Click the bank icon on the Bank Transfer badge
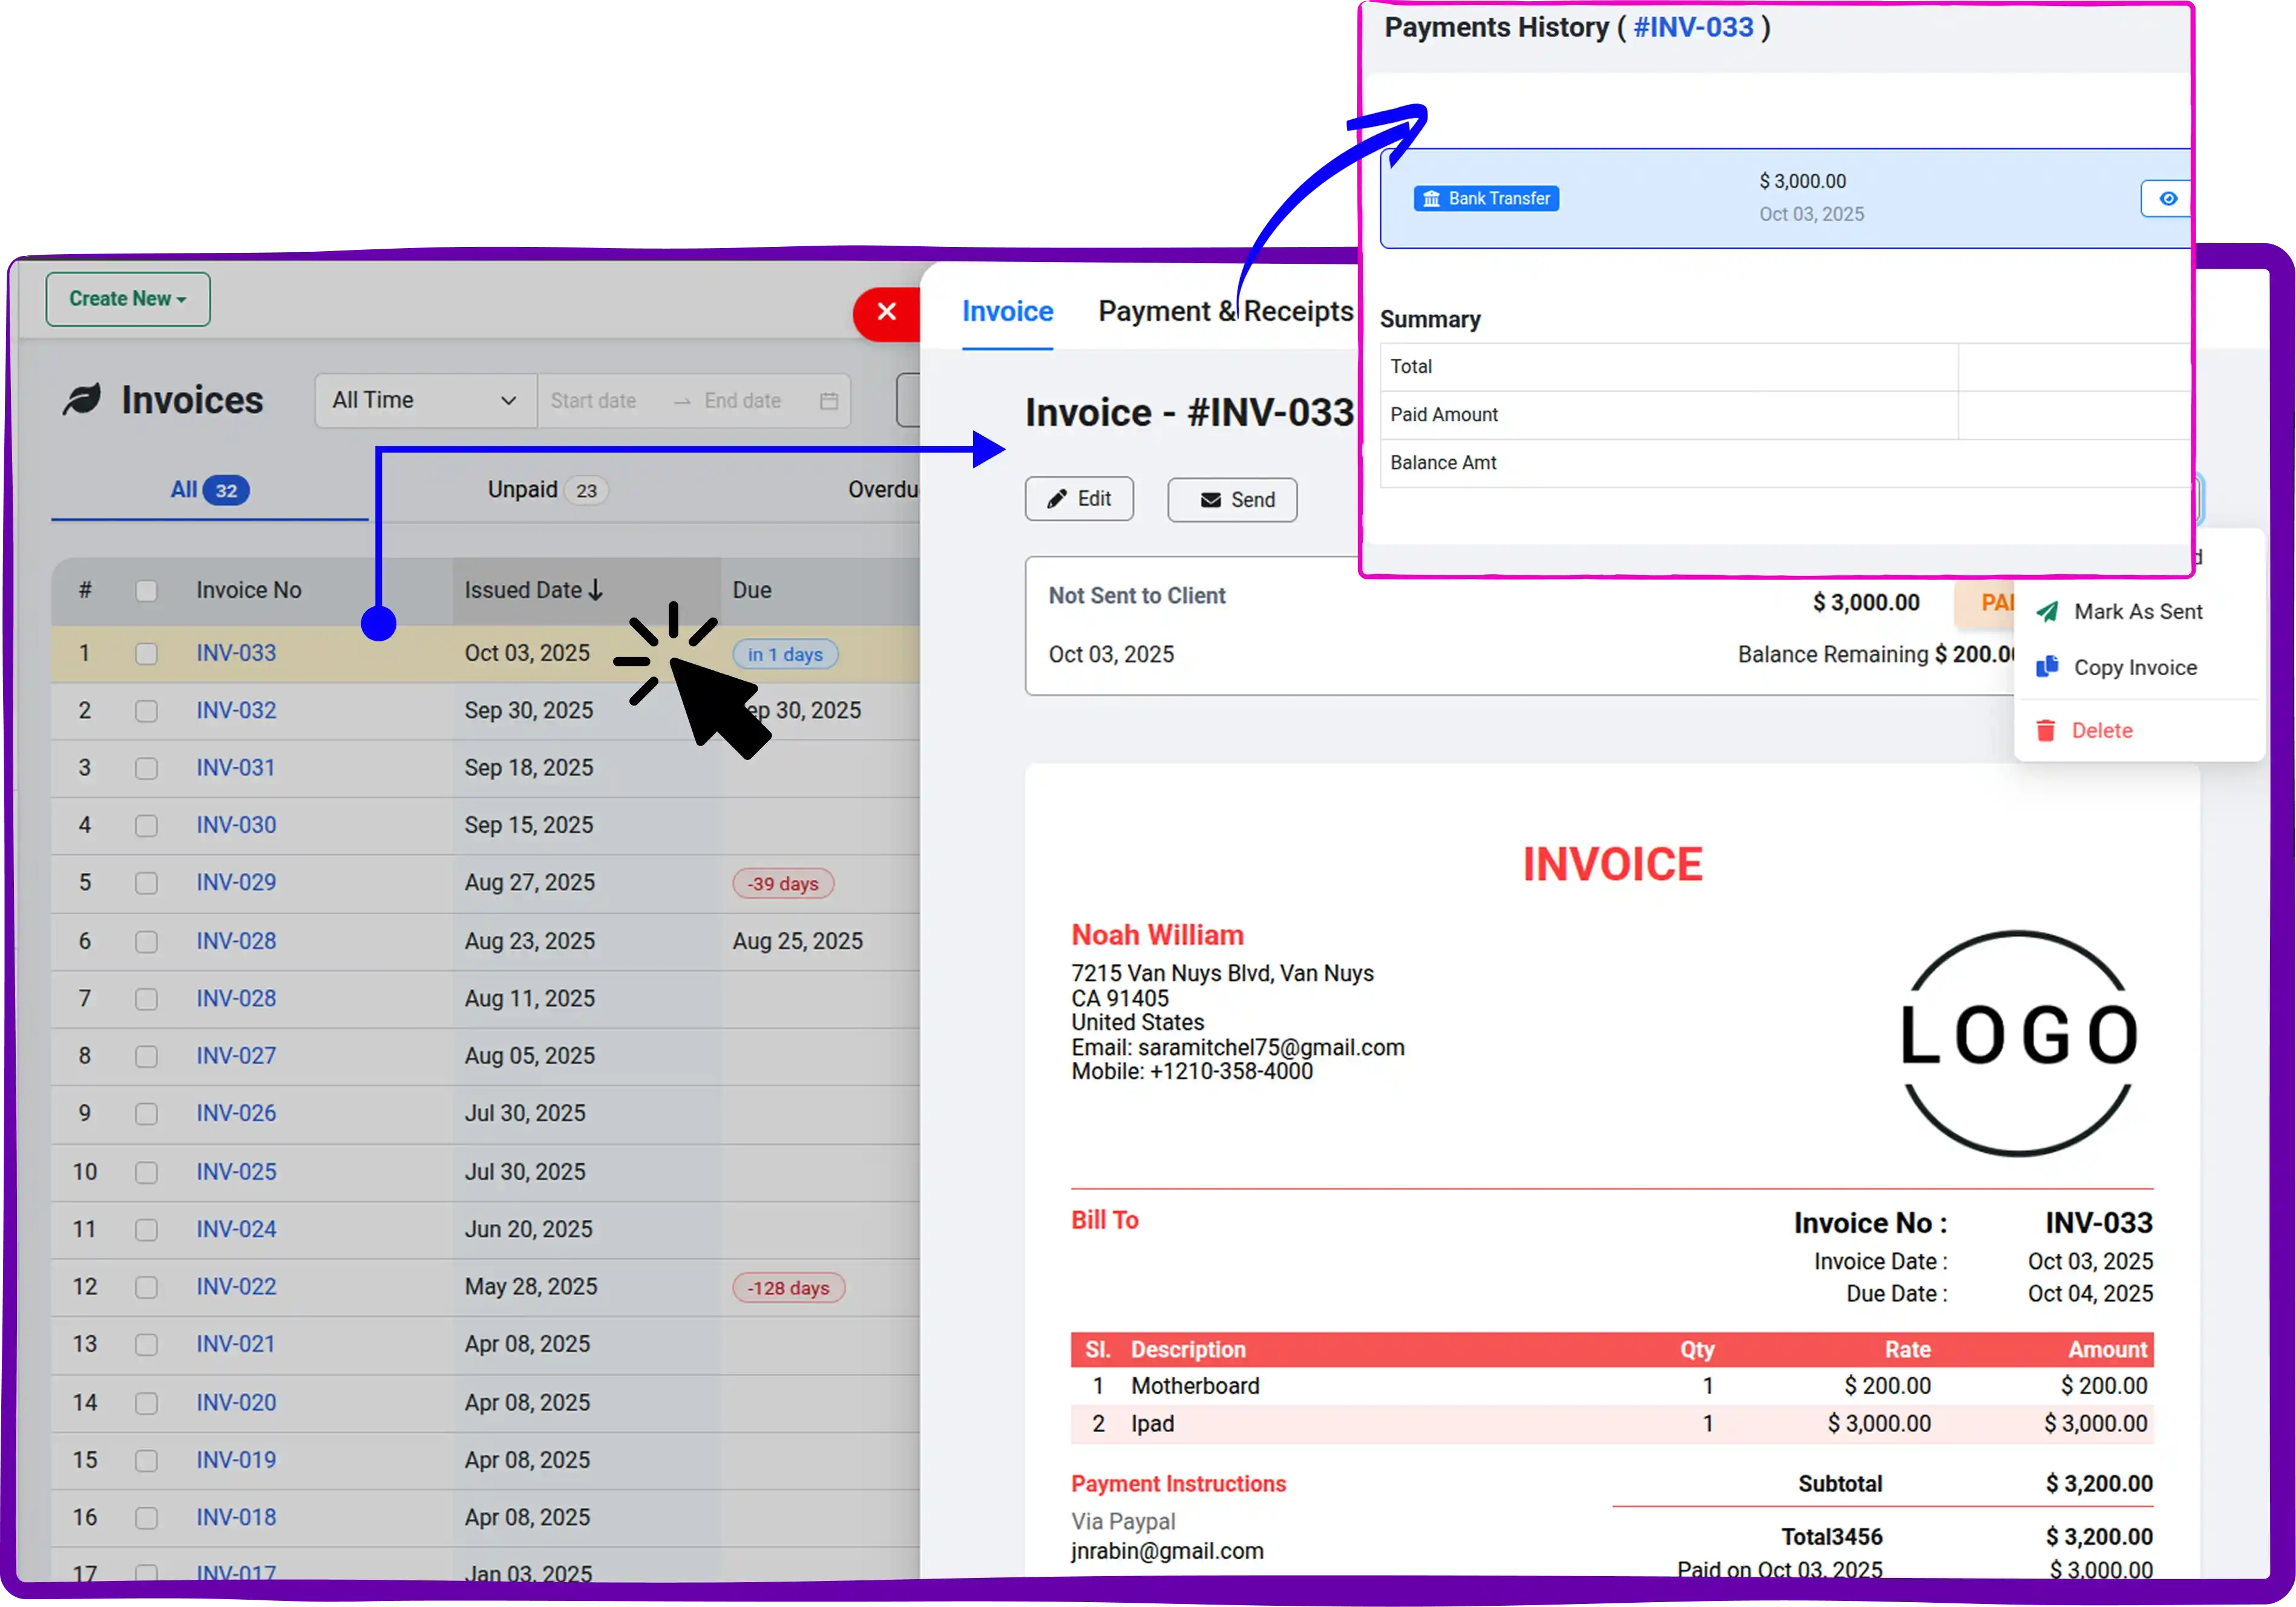Image resolution: width=2296 pixels, height=1607 pixels. click(x=1432, y=198)
